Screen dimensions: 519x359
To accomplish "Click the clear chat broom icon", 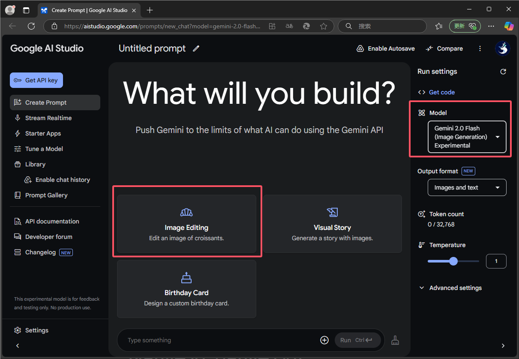I will (x=395, y=340).
